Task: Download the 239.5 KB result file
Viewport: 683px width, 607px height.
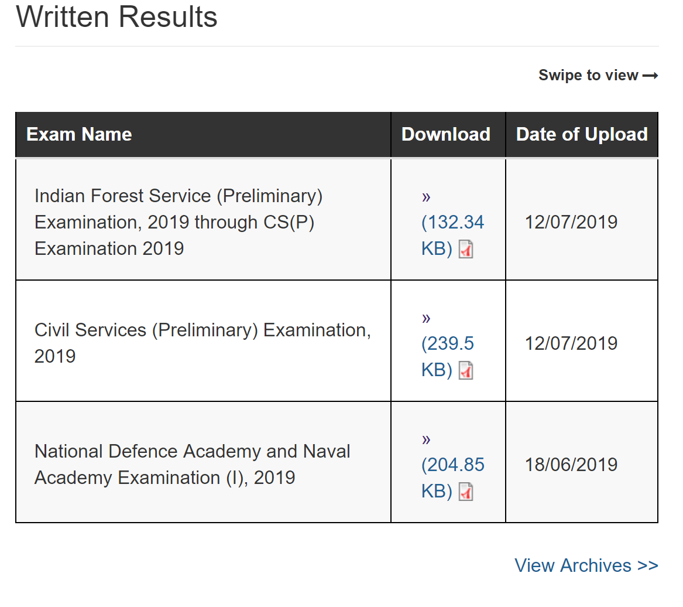Action: (447, 344)
